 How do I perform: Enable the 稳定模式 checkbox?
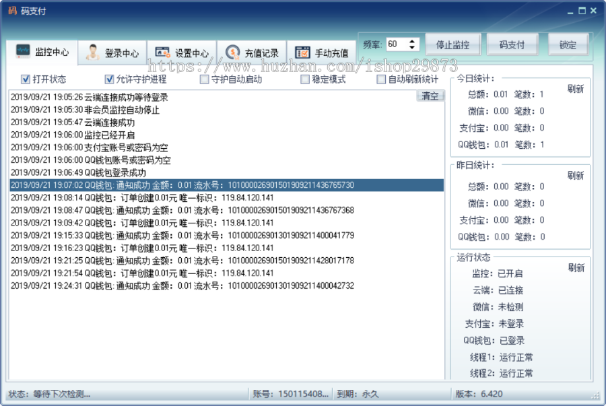click(305, 79)
